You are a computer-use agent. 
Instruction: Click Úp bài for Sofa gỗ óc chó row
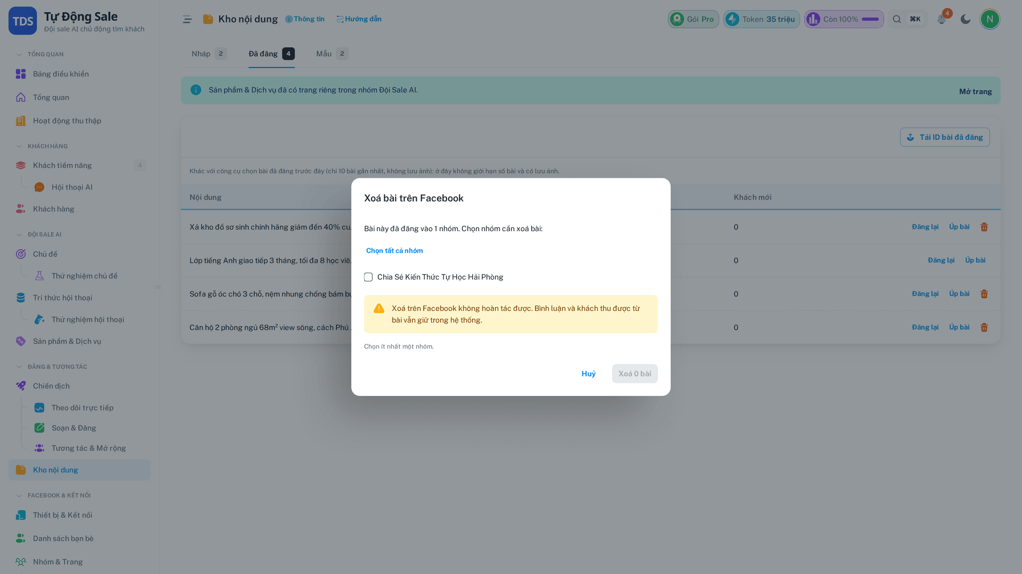(x=959, y=293)
